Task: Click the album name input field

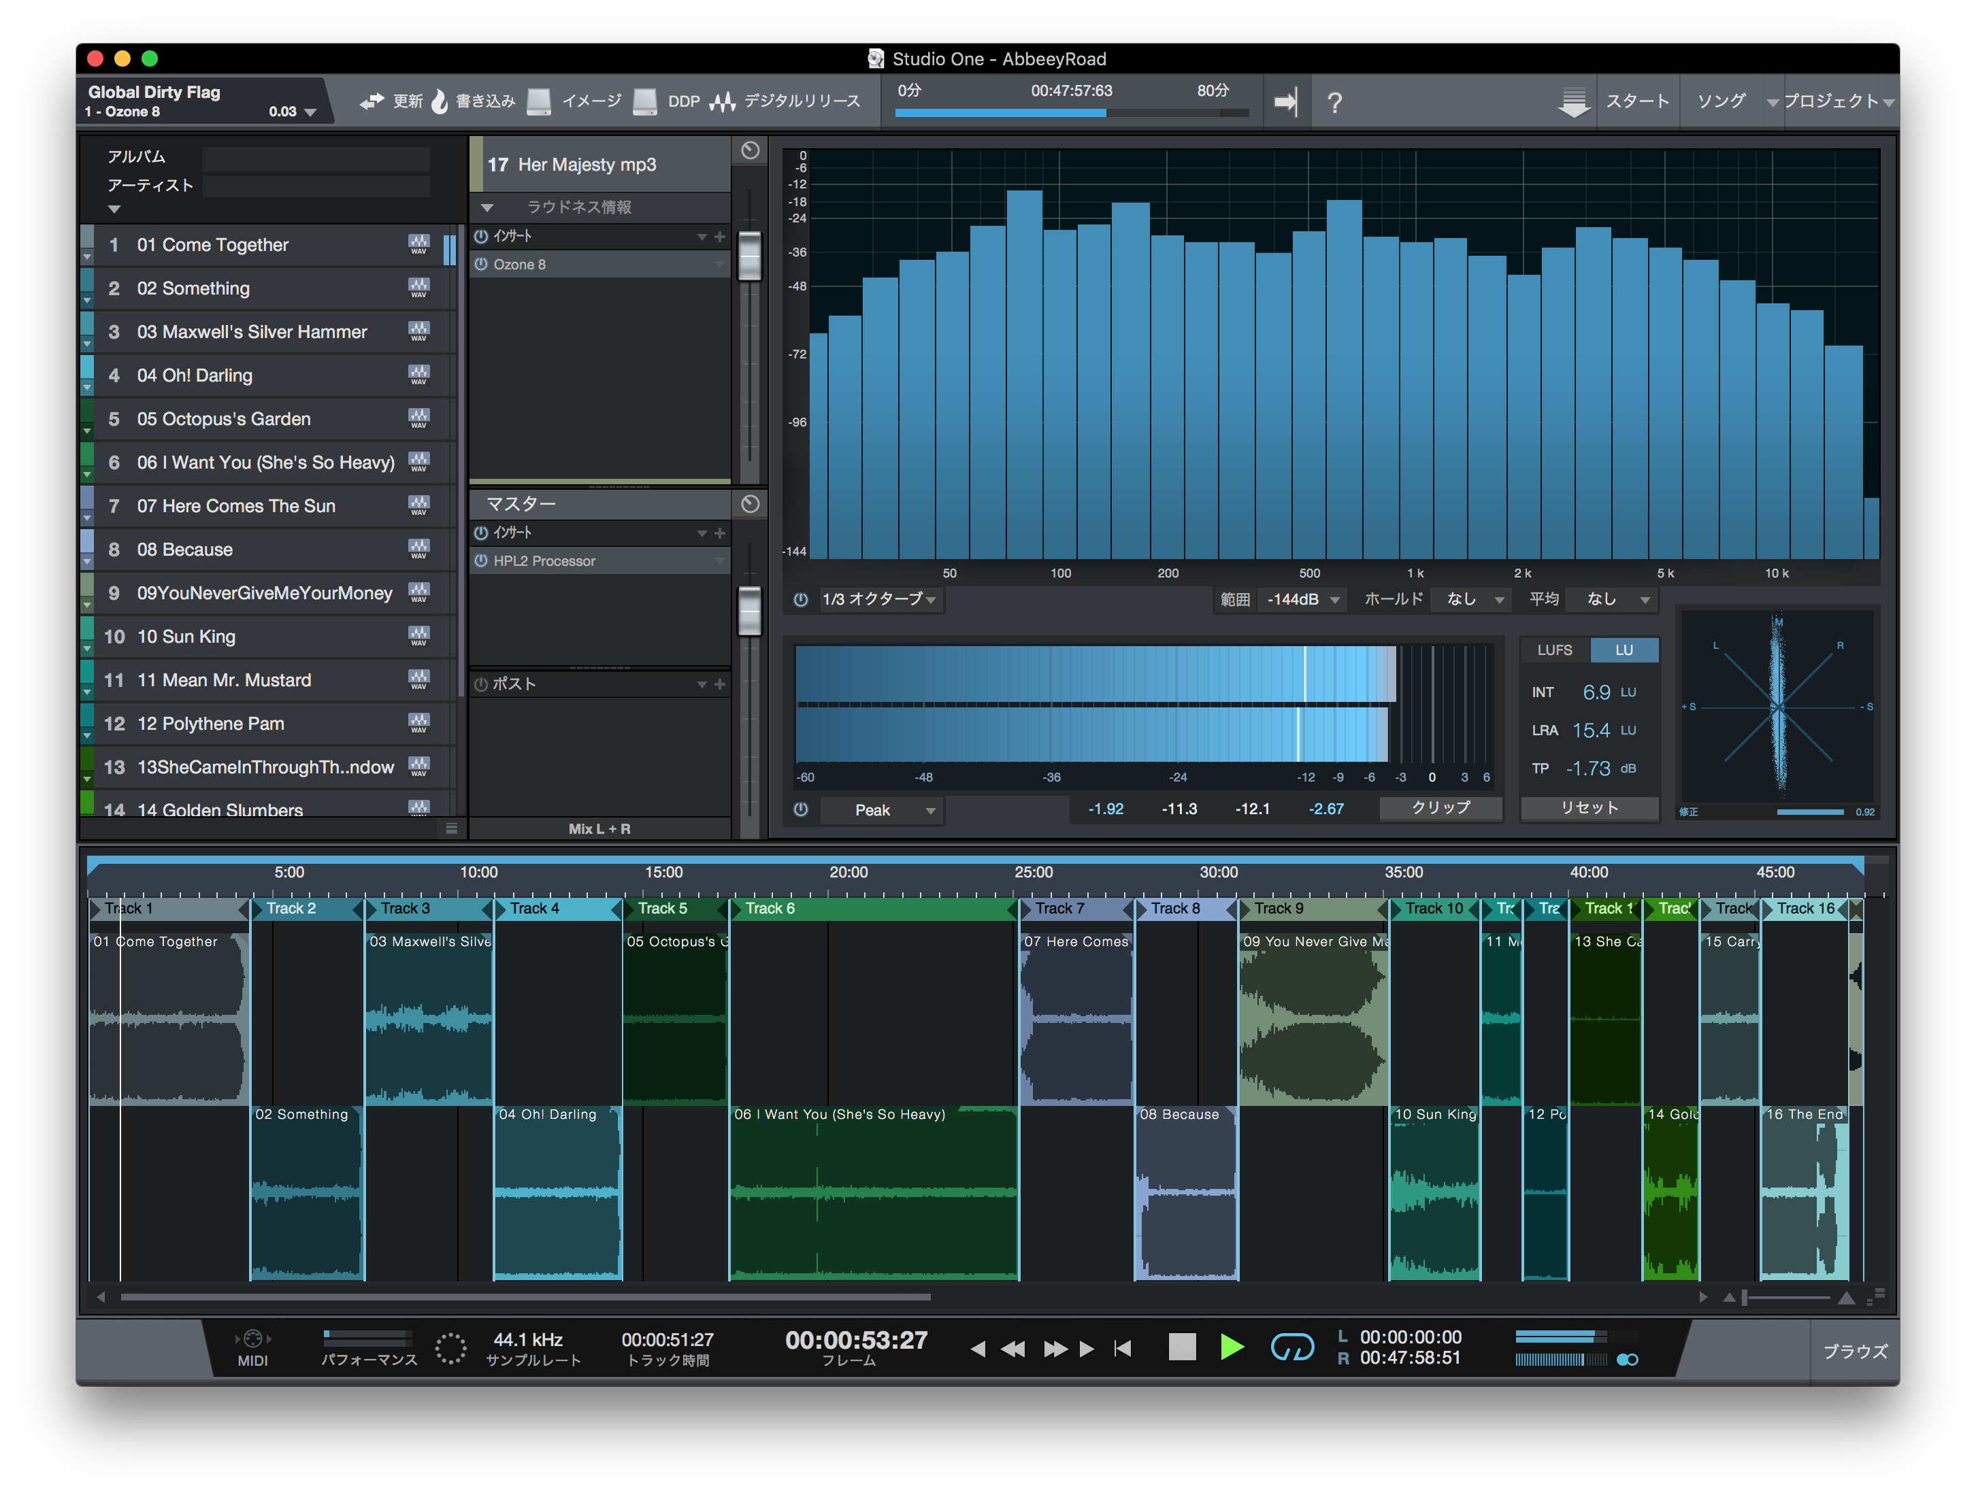Action: pos(316,158)
